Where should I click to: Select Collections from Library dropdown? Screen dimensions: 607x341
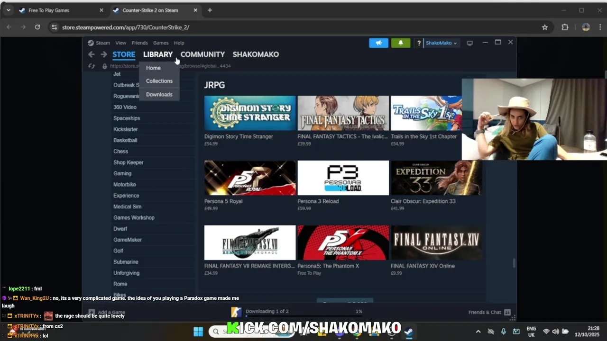(x=159, y=81)
